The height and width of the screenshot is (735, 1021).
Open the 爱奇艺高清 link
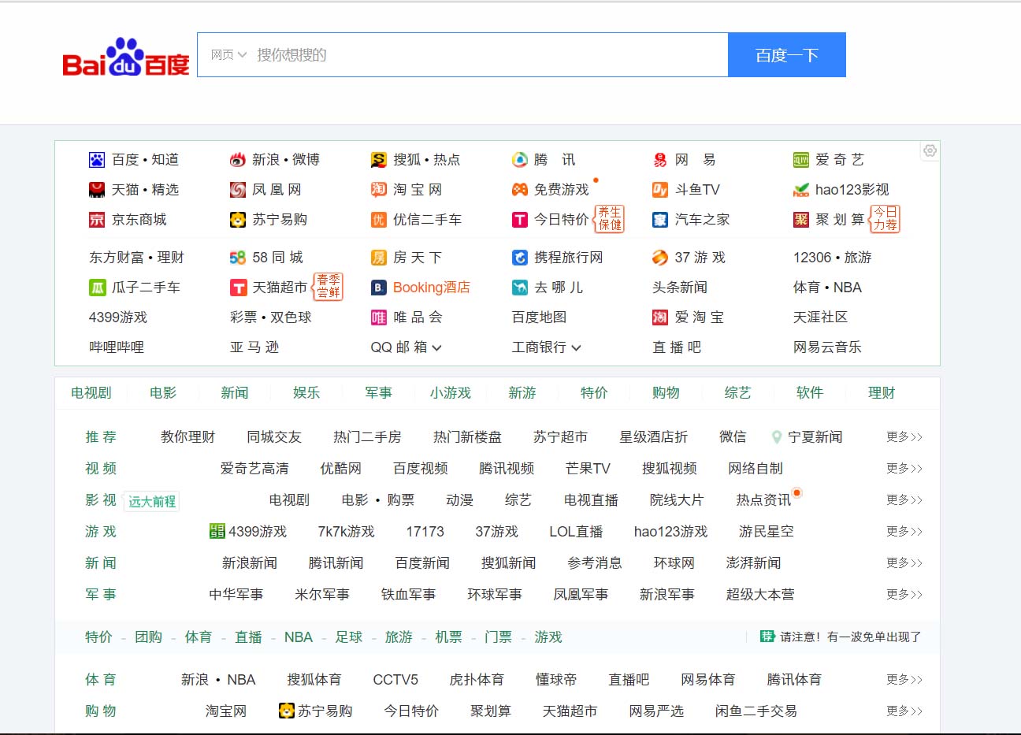tap(254, 469)
